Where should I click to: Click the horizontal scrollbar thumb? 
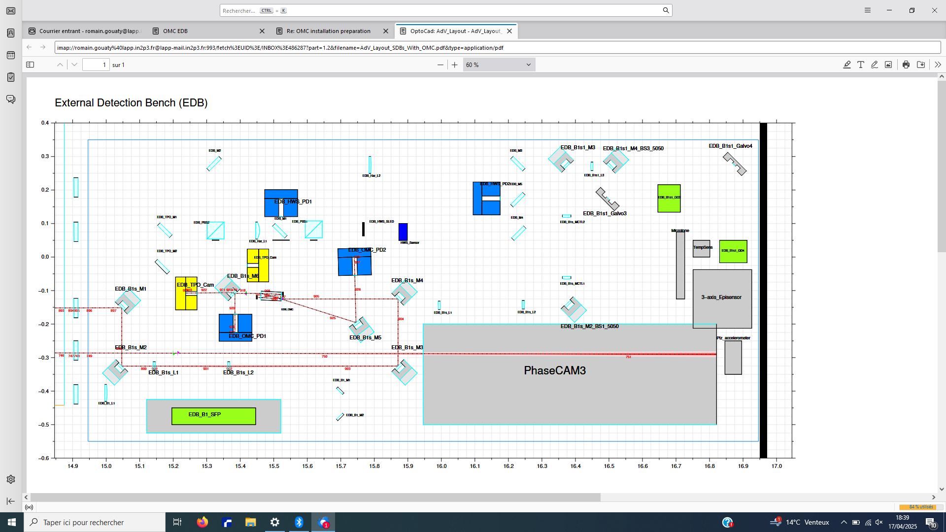[x=315, y=497]
